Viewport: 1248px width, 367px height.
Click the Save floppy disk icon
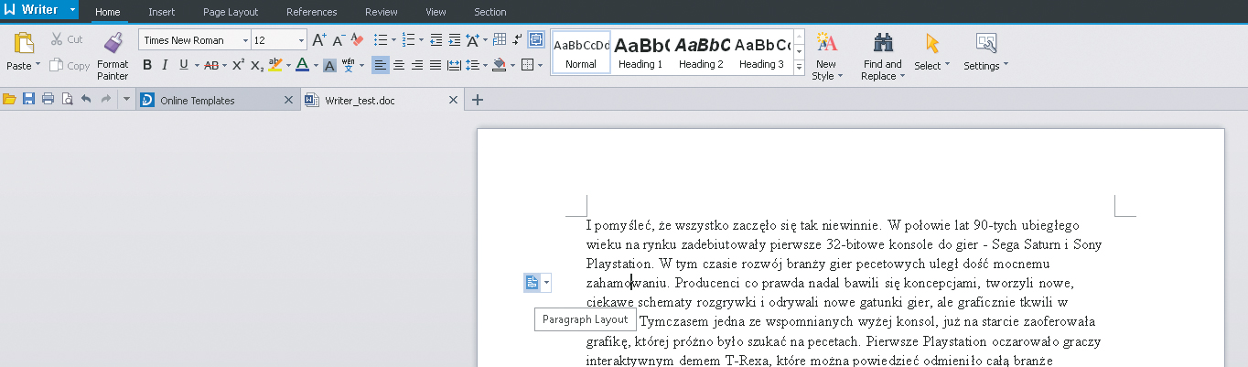coord(28,100)
